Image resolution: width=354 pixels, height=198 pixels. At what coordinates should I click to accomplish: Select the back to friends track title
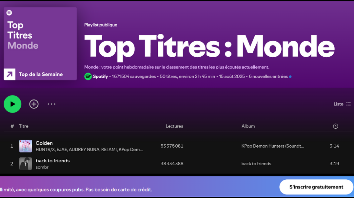pos(52,161)
